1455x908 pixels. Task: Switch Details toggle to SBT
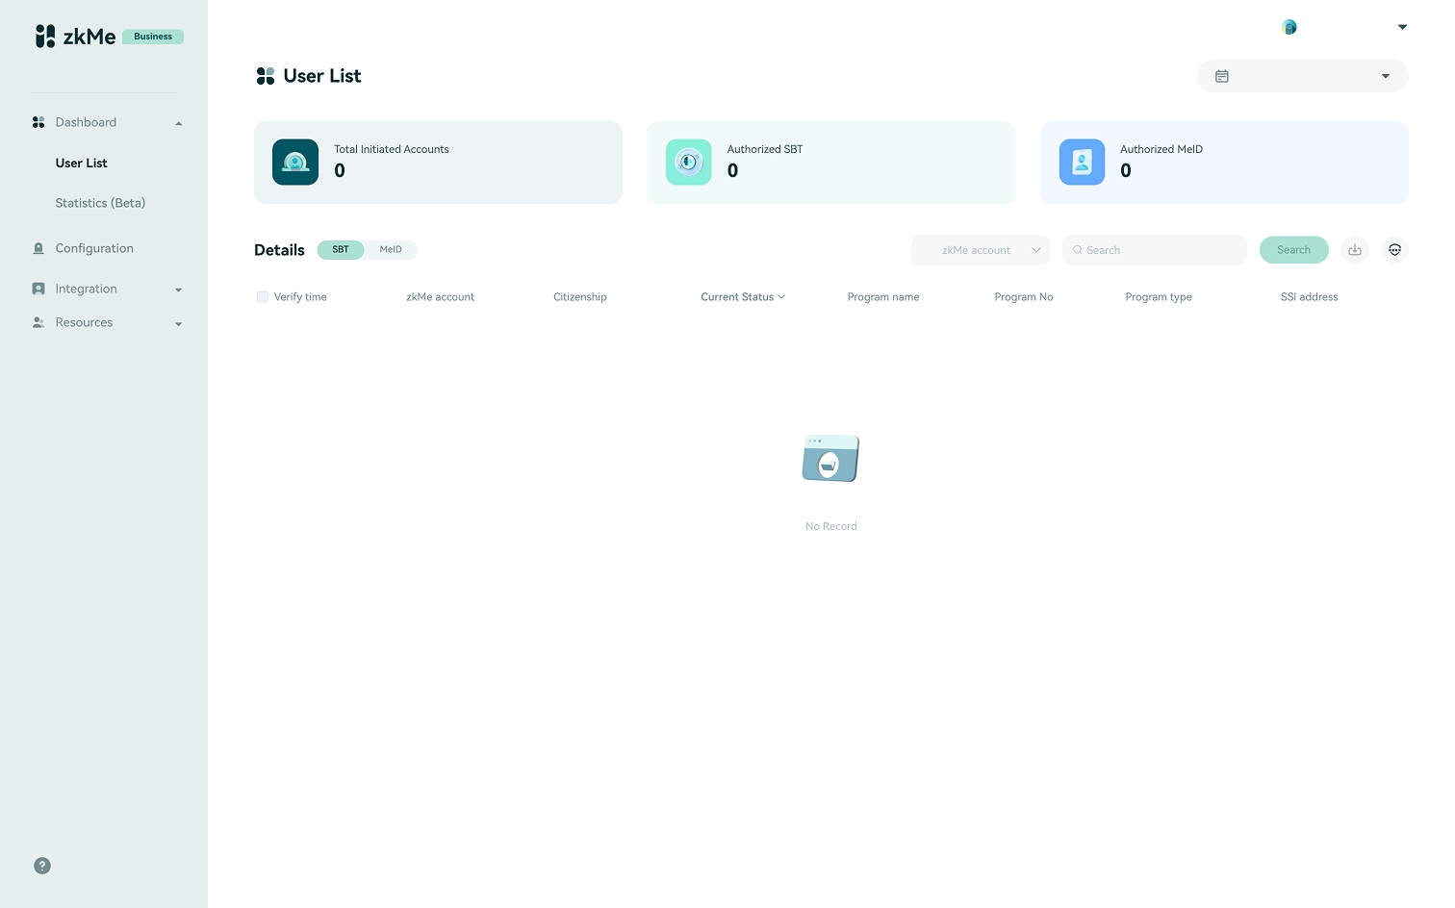(341, 250)
